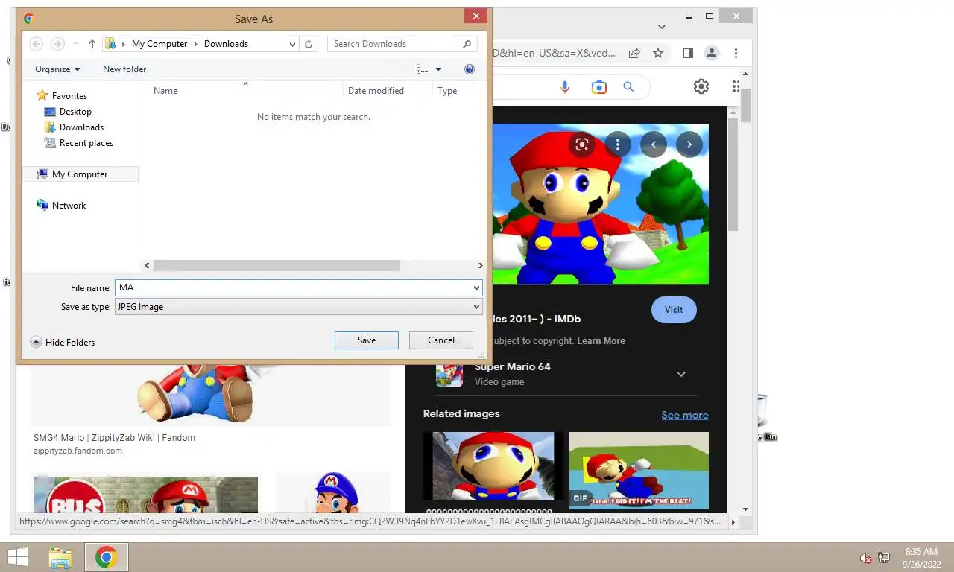
Task: Click Downloads in address breadcrumb
Action: 226,44
